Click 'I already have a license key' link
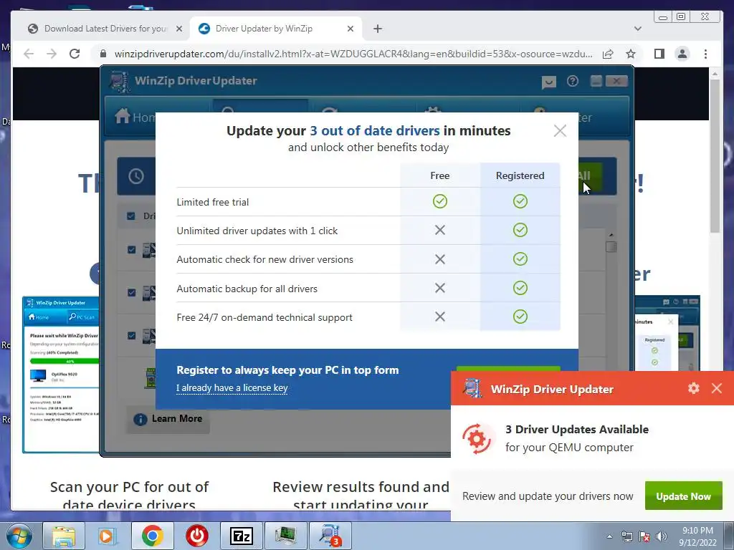The image size is (734, 550). tap(232, 387)
